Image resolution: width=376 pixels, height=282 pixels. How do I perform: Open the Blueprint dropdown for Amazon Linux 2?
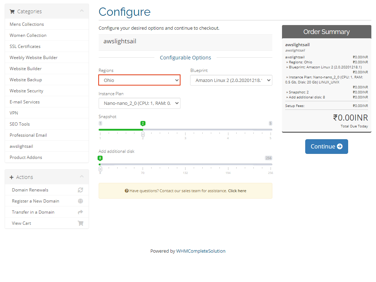(231, 80)
